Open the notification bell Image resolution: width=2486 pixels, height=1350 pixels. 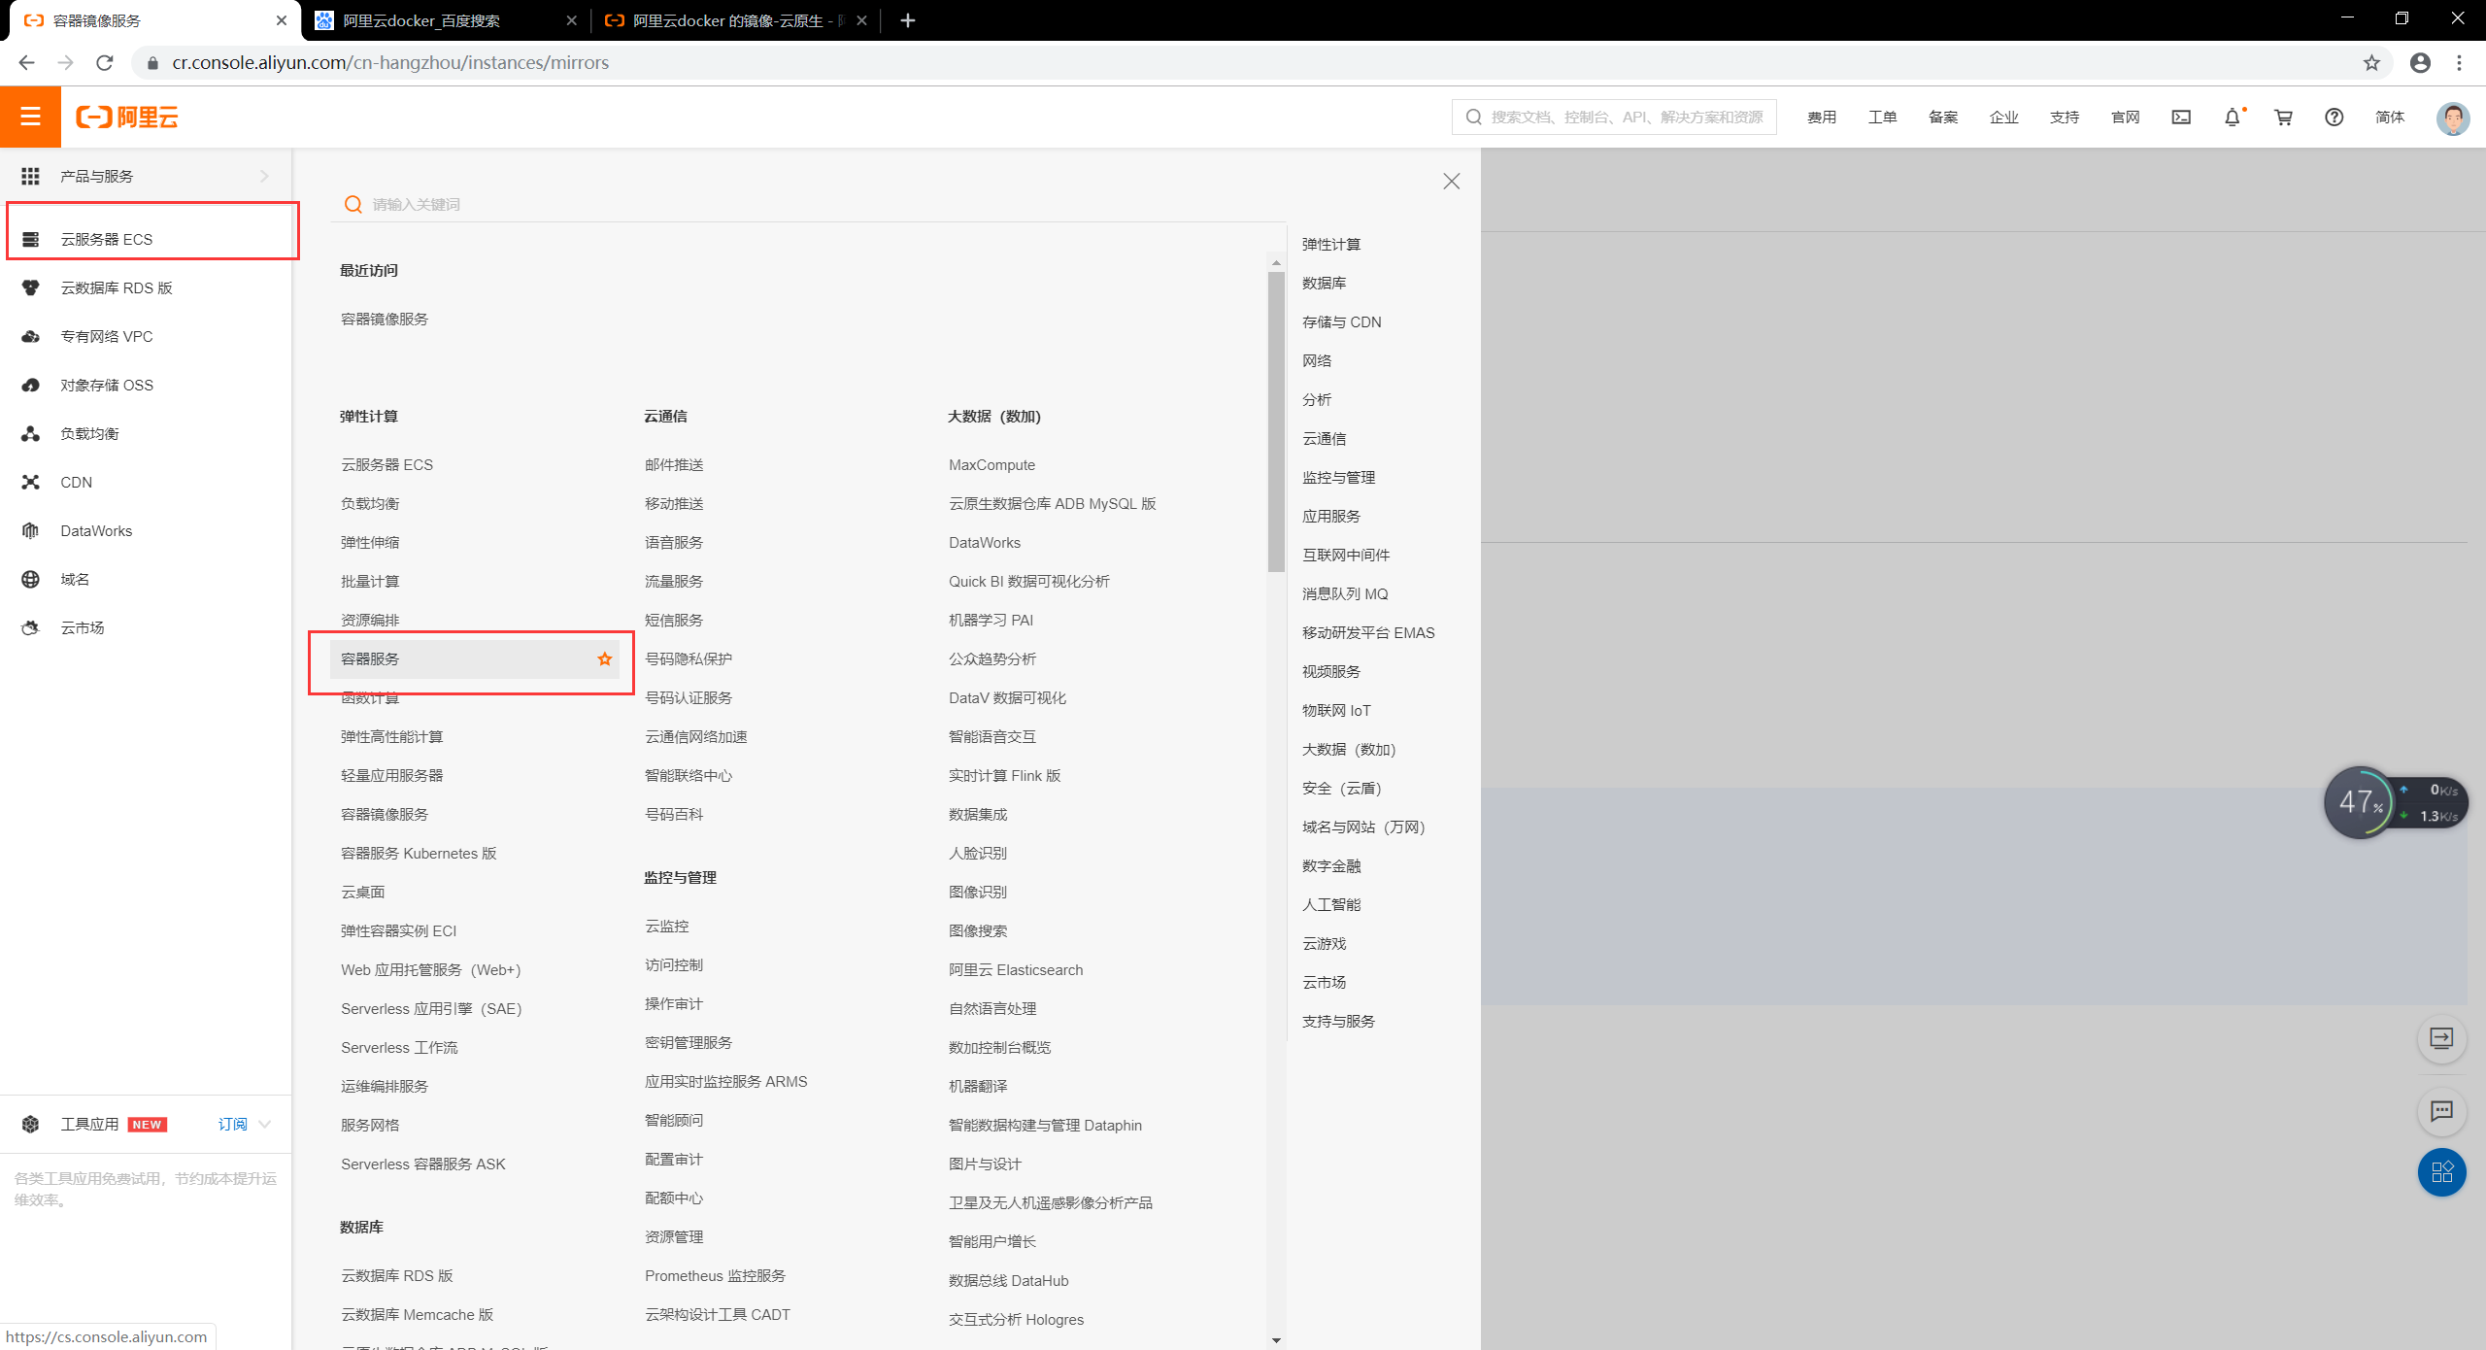coord(2233,118)
